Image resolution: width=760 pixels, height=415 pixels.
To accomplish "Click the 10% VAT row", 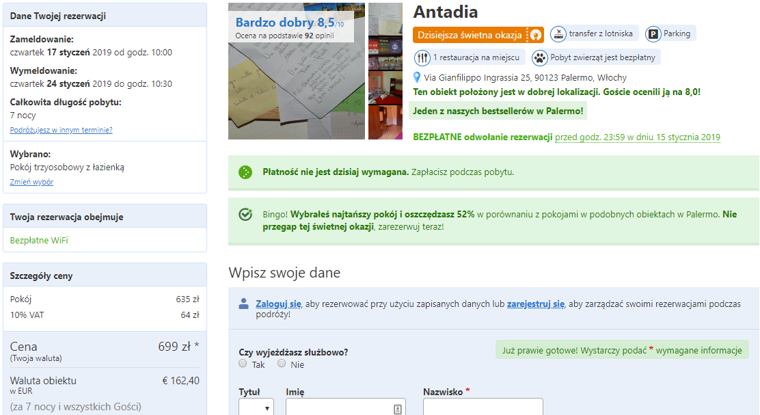I will [105, 315].
